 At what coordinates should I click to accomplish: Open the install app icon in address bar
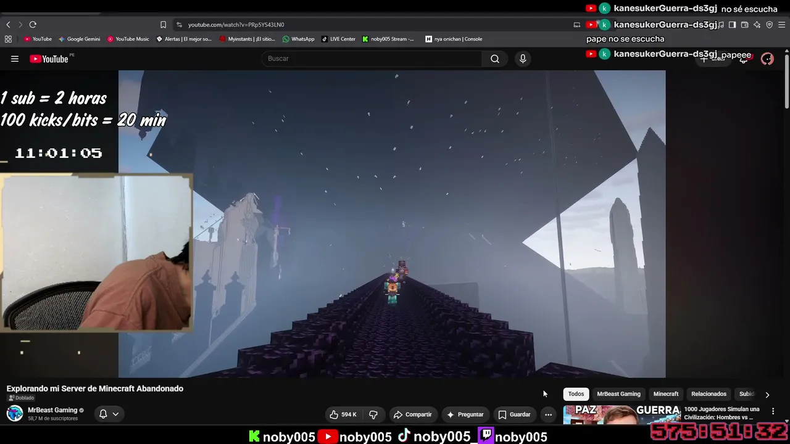(576, 25)
